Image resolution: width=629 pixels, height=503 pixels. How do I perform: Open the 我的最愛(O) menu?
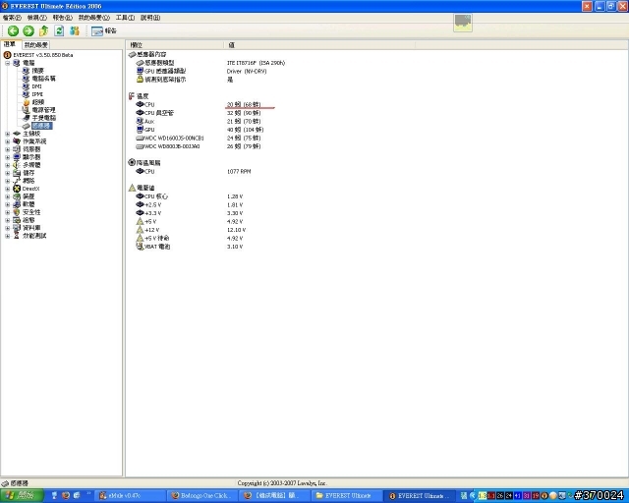click(x=94, y=18)
